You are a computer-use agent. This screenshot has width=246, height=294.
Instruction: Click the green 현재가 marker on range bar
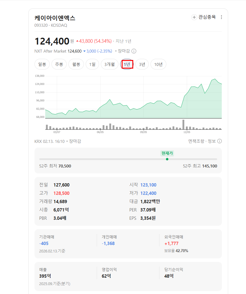167,159
